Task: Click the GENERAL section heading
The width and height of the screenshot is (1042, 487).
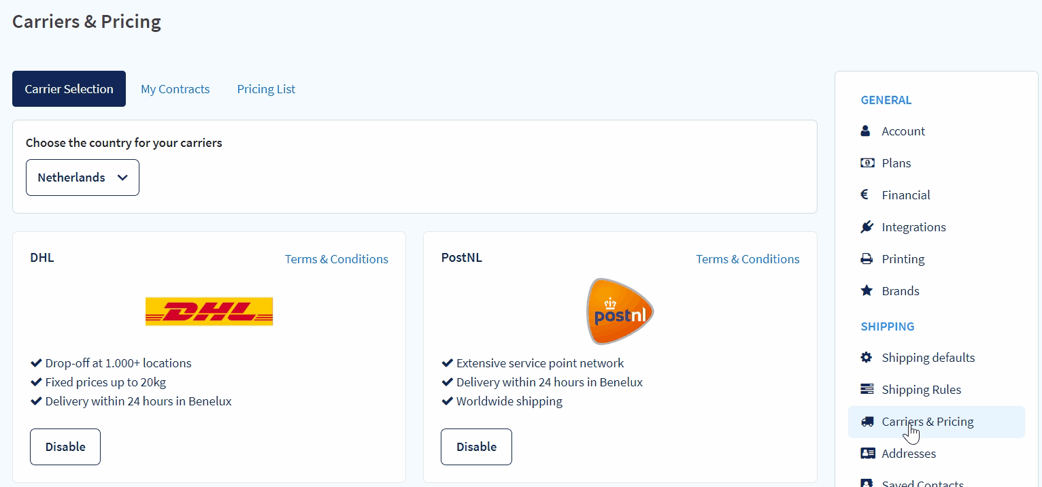Action: click(886, 100)
